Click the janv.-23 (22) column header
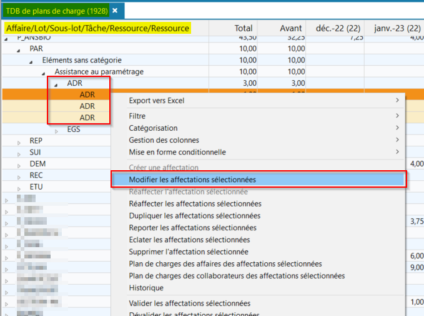The height and width of the screenshot is (316, 424). point(397,28)
